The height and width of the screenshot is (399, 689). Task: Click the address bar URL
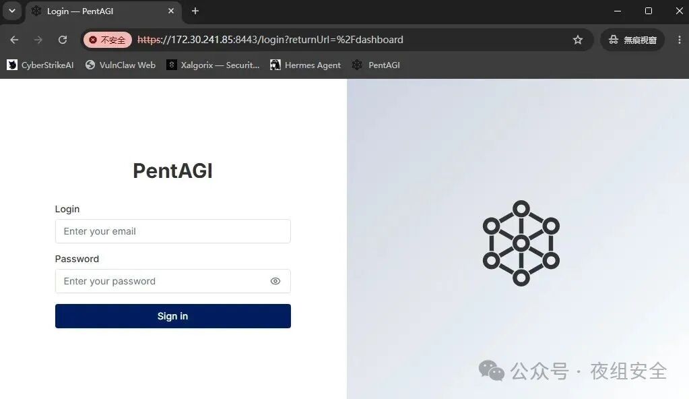coord(270,40)
